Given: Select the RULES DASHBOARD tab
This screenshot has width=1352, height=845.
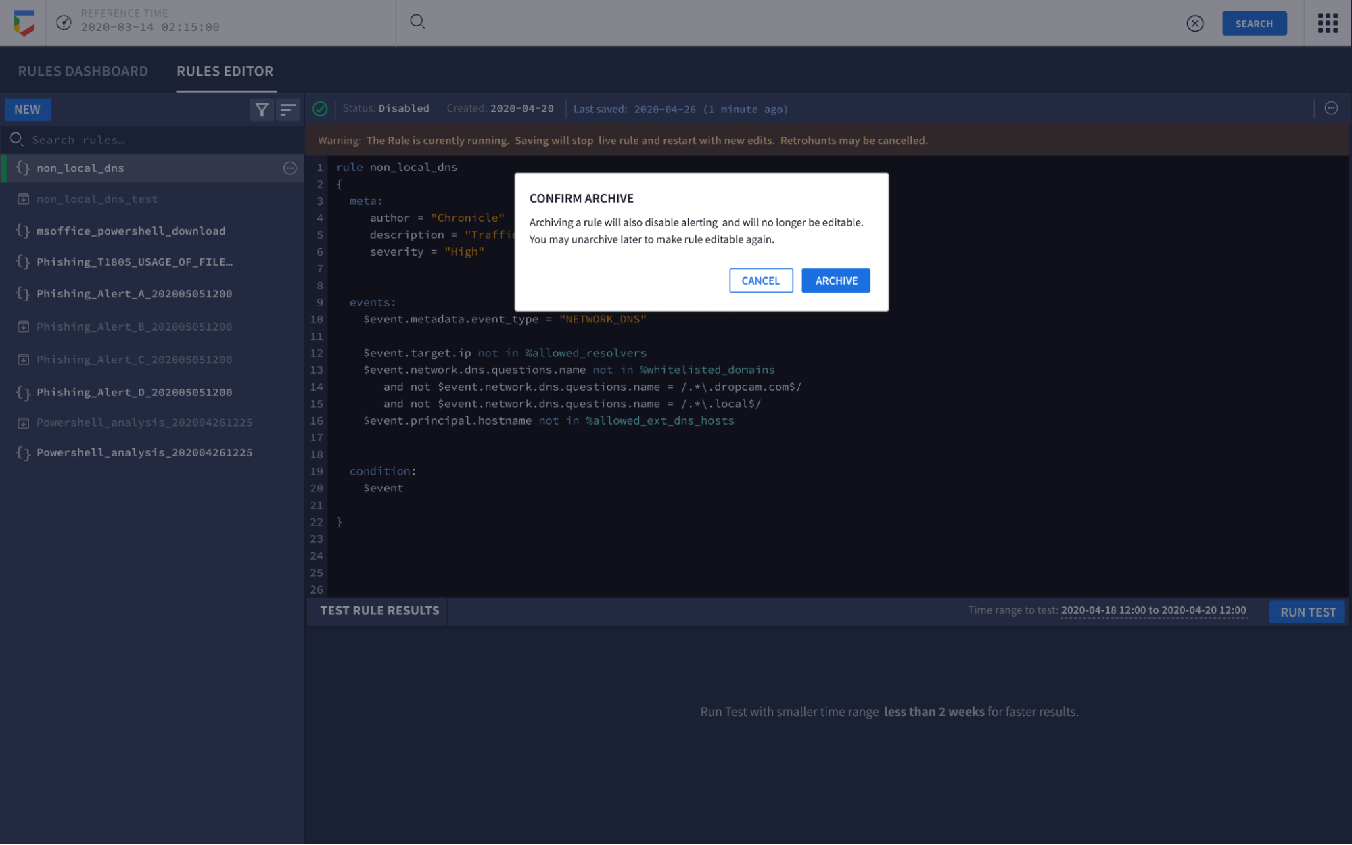Looking at the screenshot, I should [x=83, y=70].
